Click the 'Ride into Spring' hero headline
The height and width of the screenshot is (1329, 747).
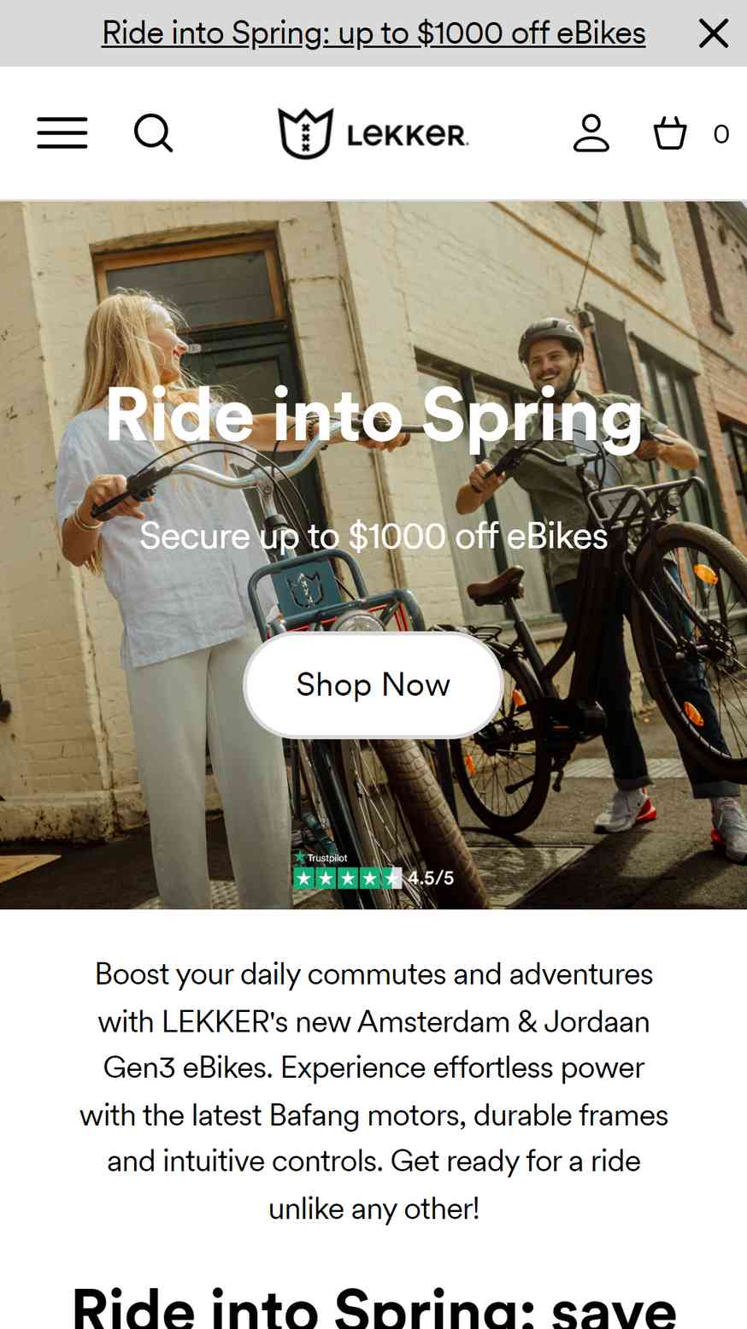pos(373,415)
